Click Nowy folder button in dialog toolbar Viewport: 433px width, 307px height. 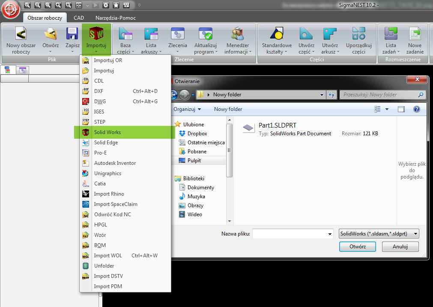pos(228,109)
